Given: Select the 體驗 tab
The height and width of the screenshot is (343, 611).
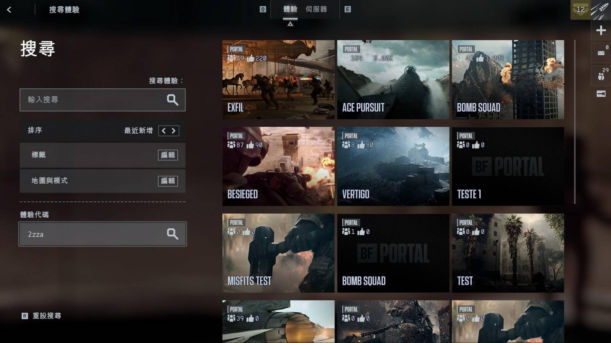Looking at the screenshot, I should (290, 9).
